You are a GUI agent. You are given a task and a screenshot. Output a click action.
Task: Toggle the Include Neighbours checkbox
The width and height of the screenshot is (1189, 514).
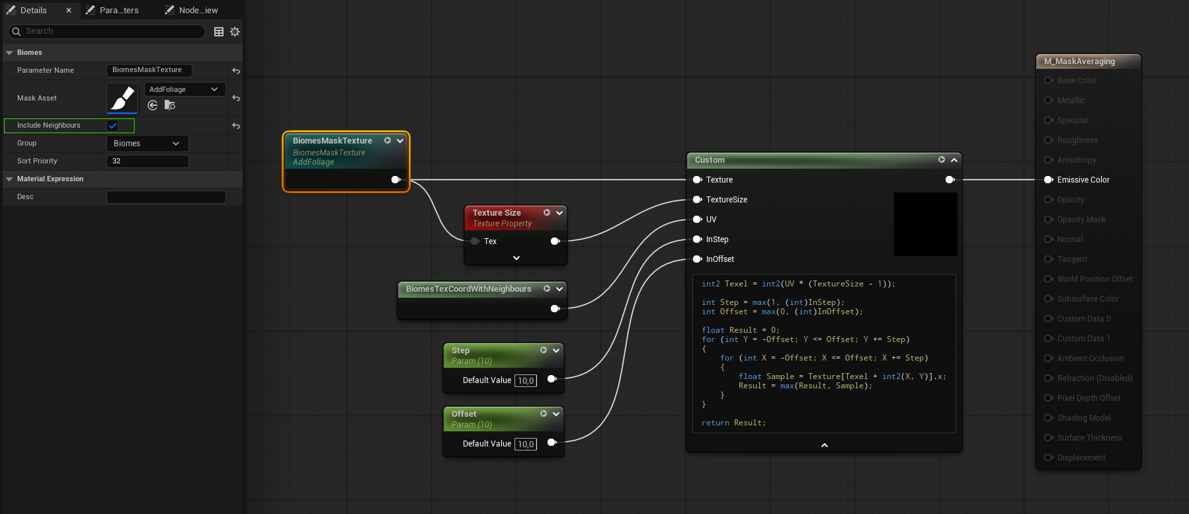click(112, 126)
